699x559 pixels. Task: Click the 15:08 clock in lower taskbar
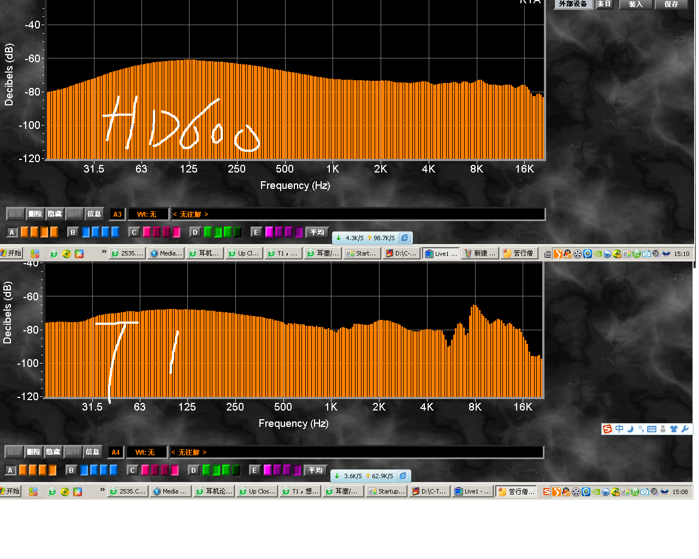pos(680,492)
